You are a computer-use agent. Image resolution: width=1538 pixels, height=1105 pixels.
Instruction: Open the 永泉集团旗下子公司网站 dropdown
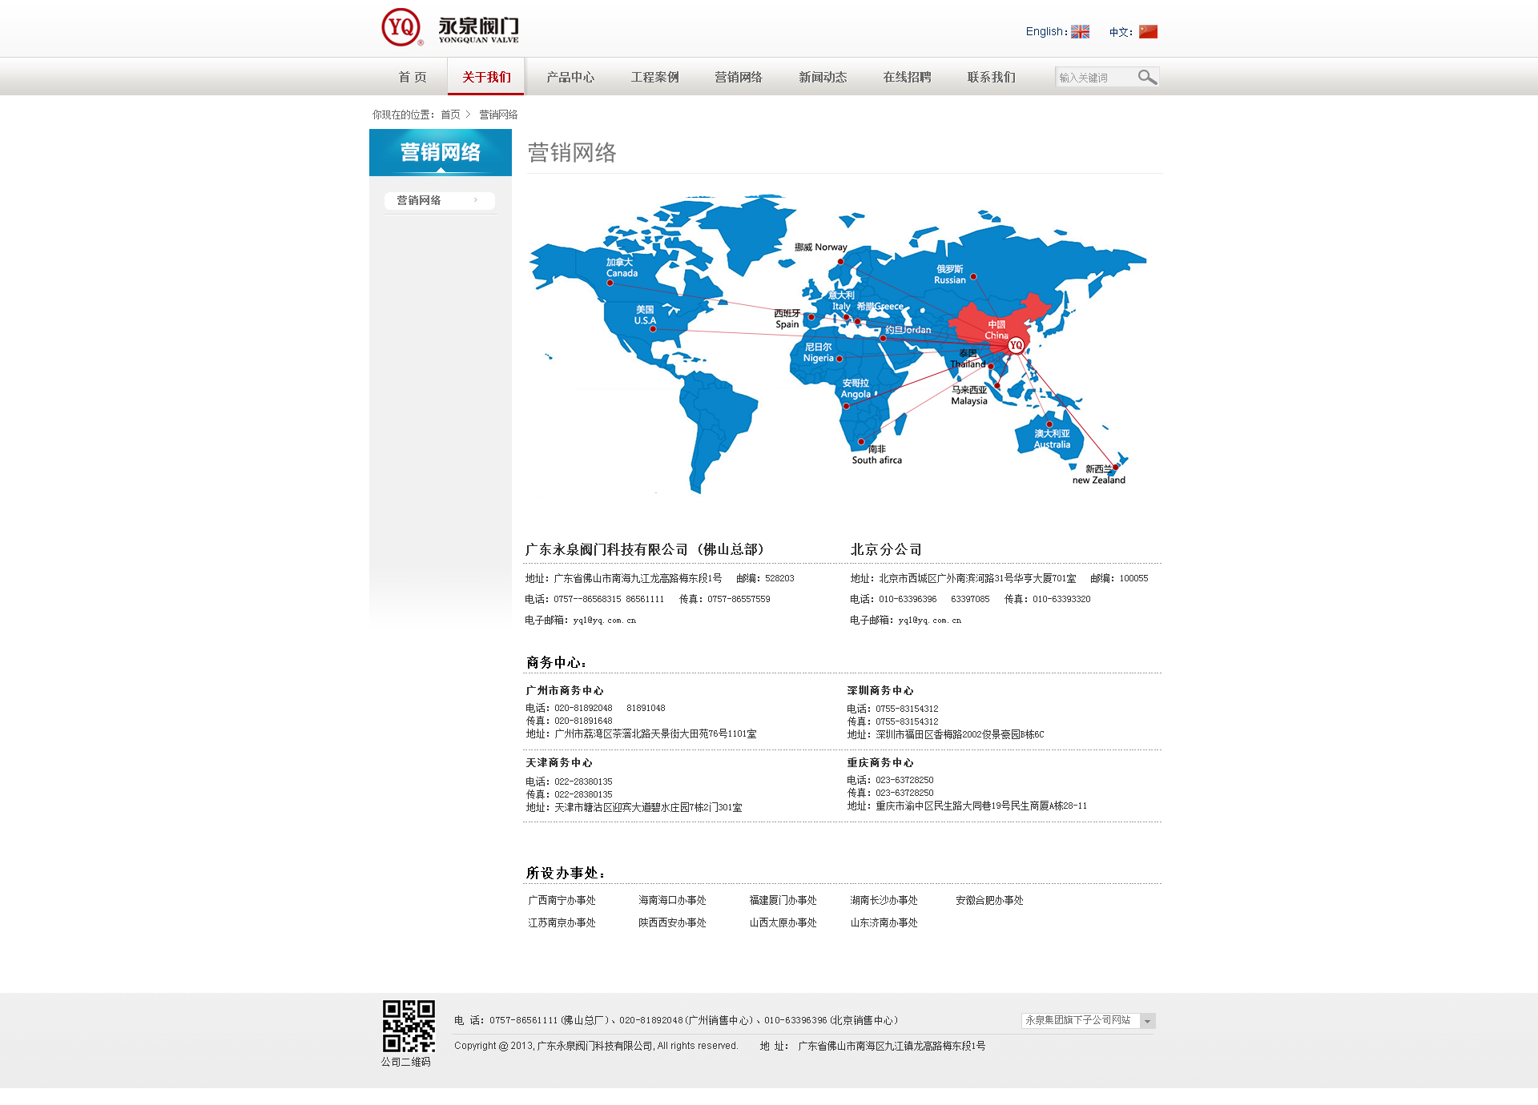pyautogui.click(x=1078, y=1020)
